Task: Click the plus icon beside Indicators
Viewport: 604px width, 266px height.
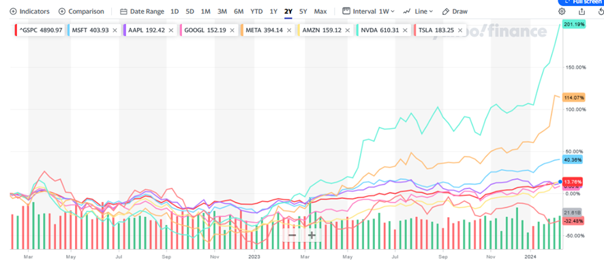Action: (x=14, y=11)
